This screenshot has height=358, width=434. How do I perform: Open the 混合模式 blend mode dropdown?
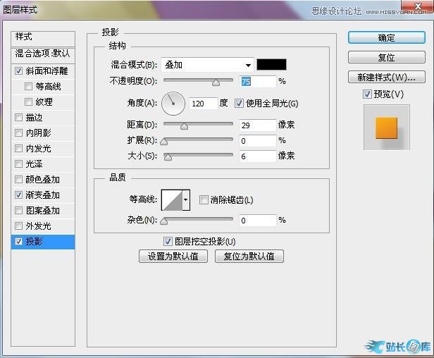coord(207,65)
